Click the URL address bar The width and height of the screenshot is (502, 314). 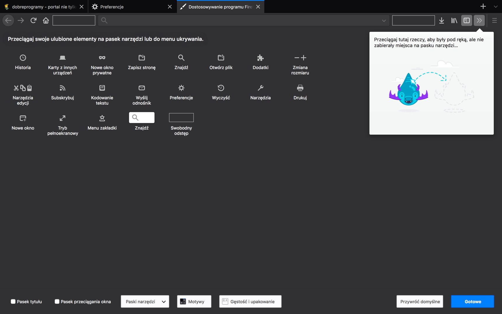[244, 20]
